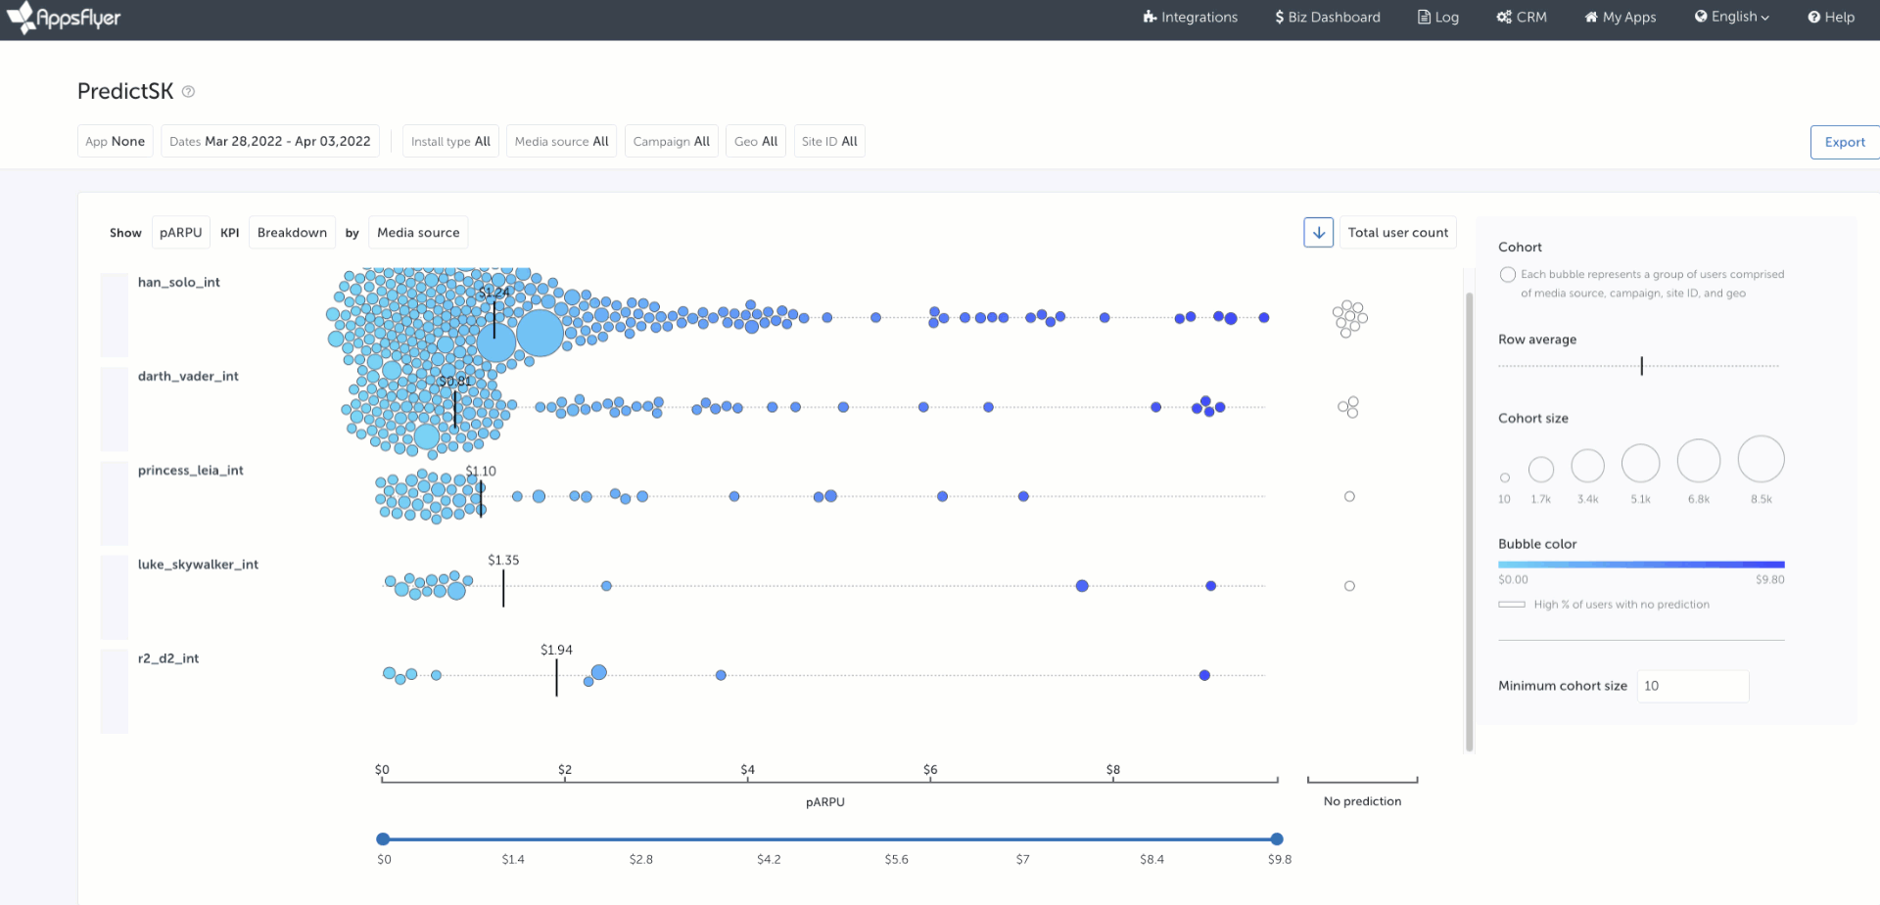The height and width of the screenshot is (905, 1880).
Task: Click the darkest bubble in luke_skywalker_int row
Action: [x=1211, y=586]
